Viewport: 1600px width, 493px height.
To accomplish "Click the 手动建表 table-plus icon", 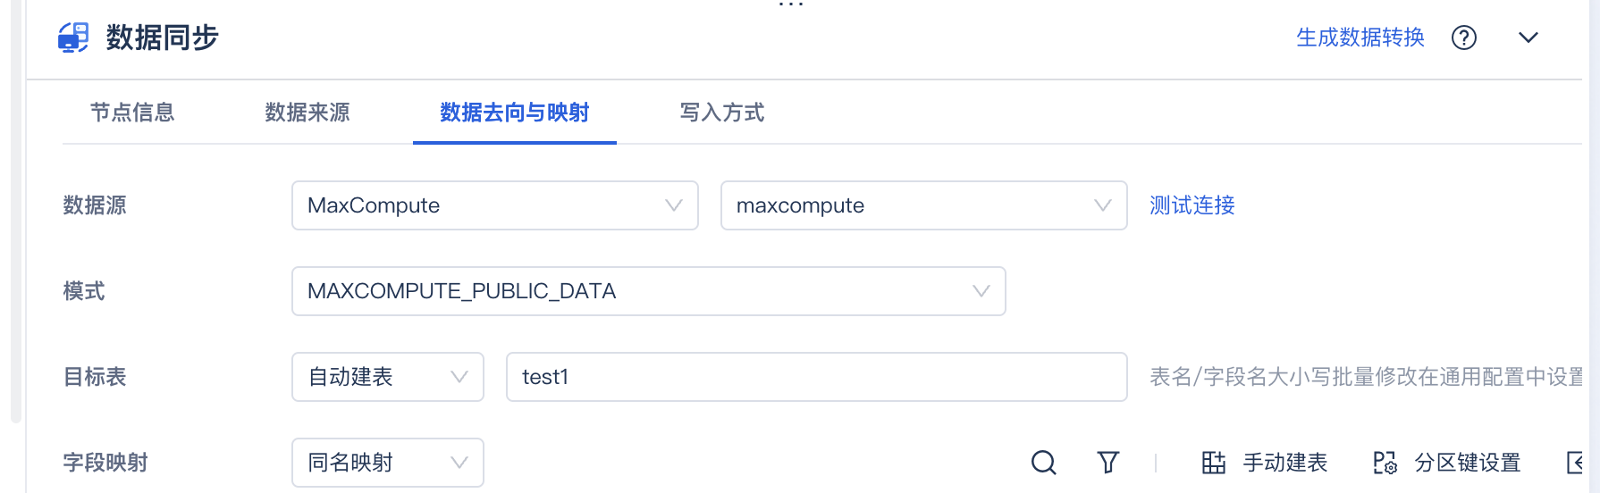I will point(1213,463).
